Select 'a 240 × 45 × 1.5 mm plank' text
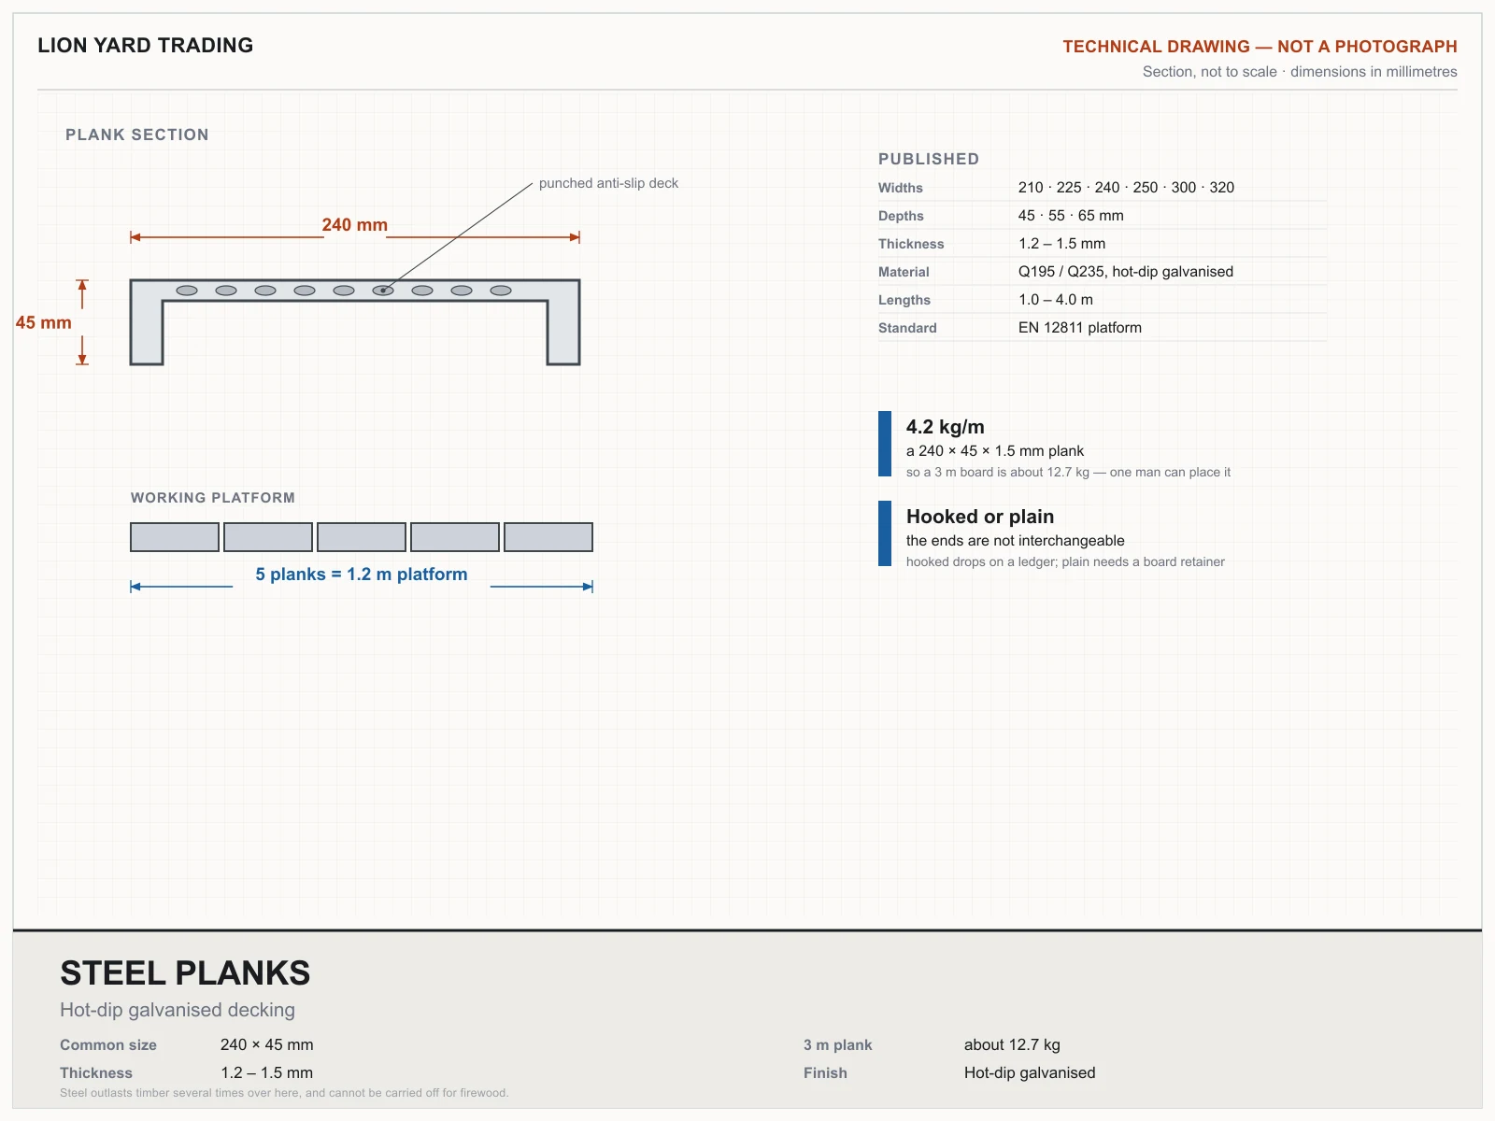 (995, 451)
